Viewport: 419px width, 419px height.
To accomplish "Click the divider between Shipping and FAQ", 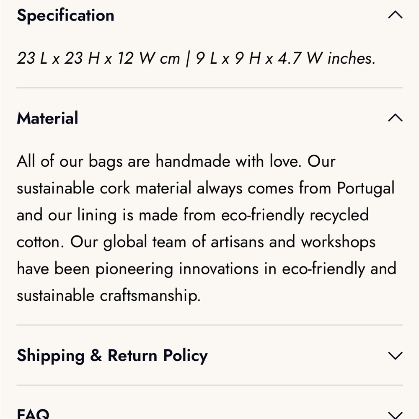I will pos(209,385).
